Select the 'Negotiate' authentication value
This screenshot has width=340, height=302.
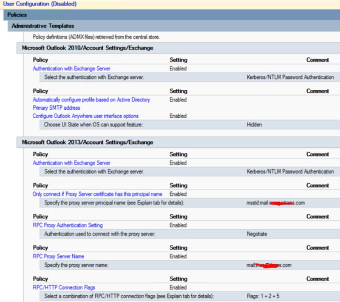pos(257,234)
